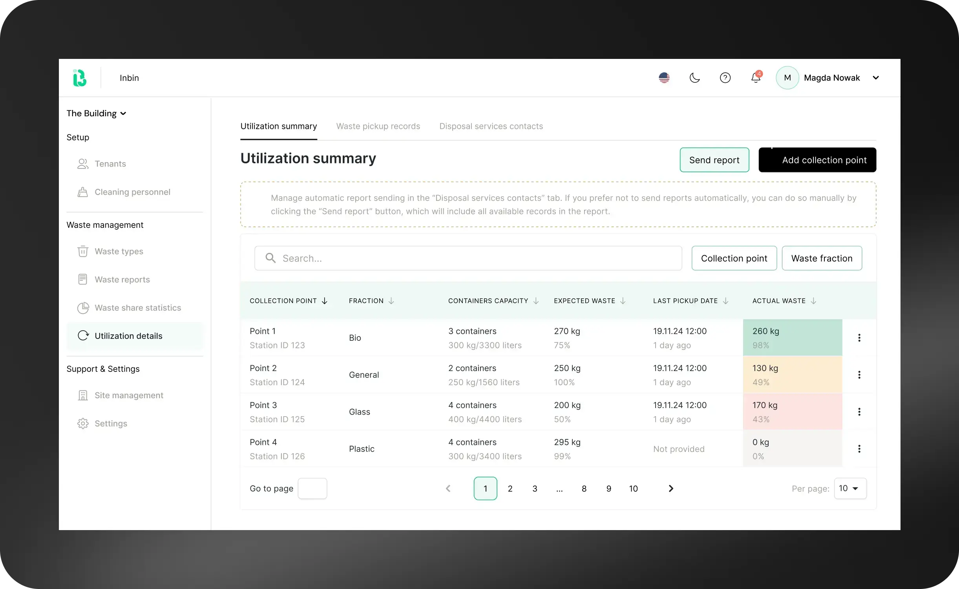
Task: Toggle dark mode moon icon
Action: (x=694, y=78)
